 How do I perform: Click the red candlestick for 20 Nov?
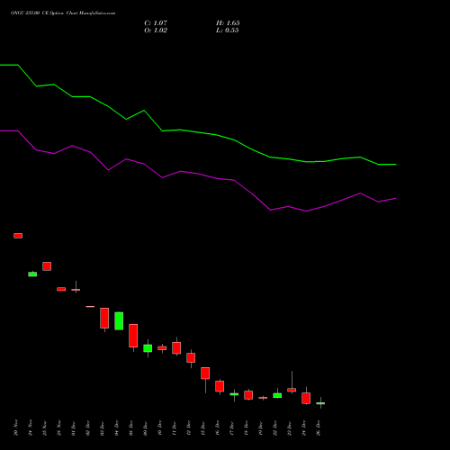18,236
